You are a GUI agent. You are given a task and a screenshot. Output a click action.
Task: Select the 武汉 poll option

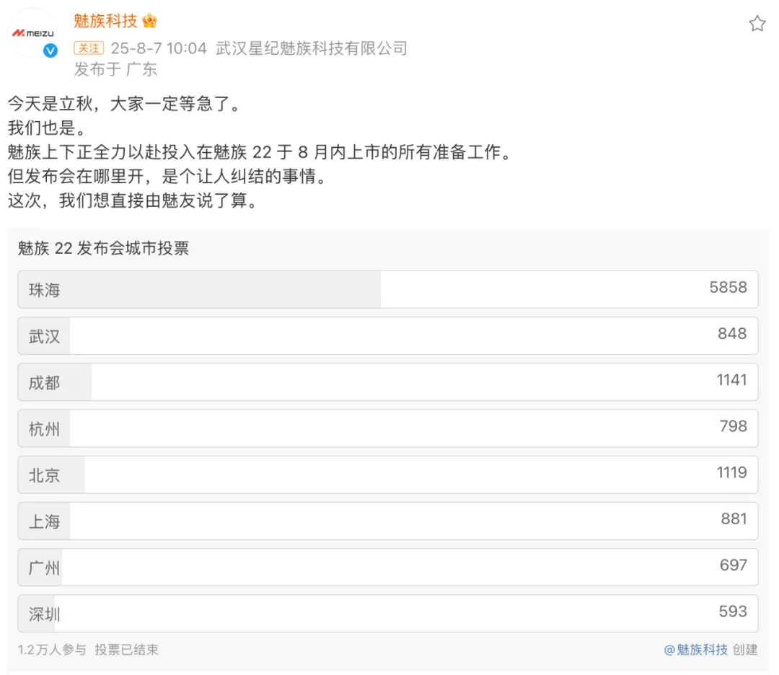click(388, 336)
